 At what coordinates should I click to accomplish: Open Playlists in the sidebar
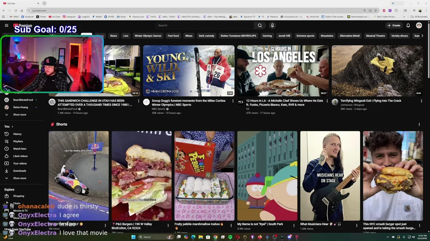18,141
